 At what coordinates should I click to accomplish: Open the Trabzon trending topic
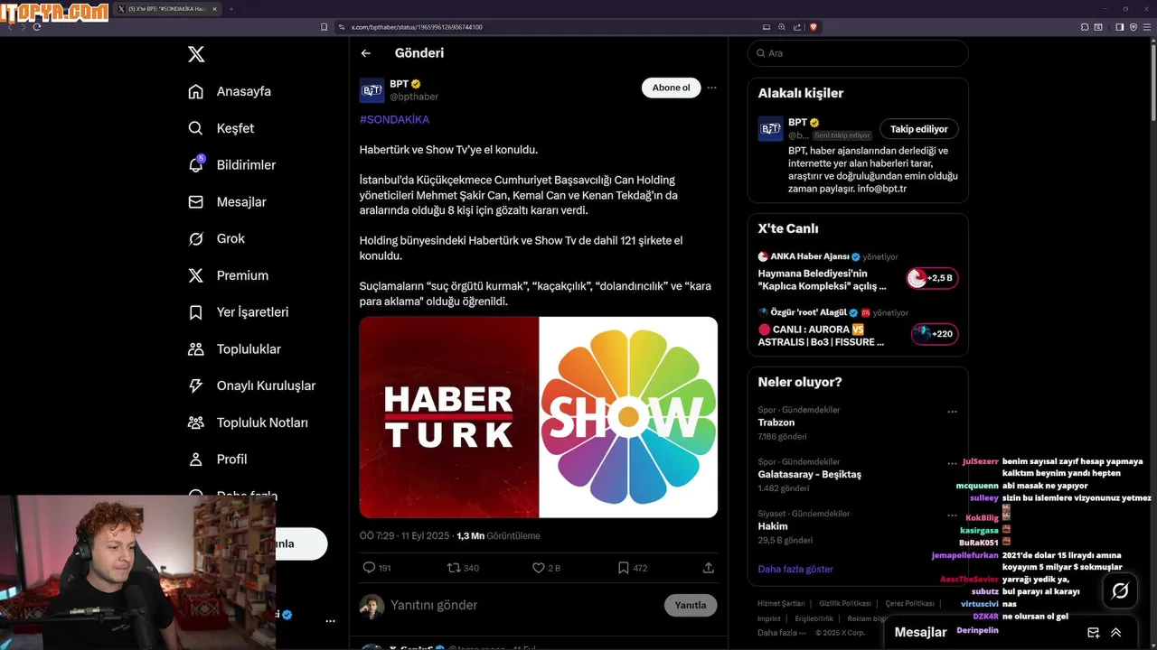776,422
